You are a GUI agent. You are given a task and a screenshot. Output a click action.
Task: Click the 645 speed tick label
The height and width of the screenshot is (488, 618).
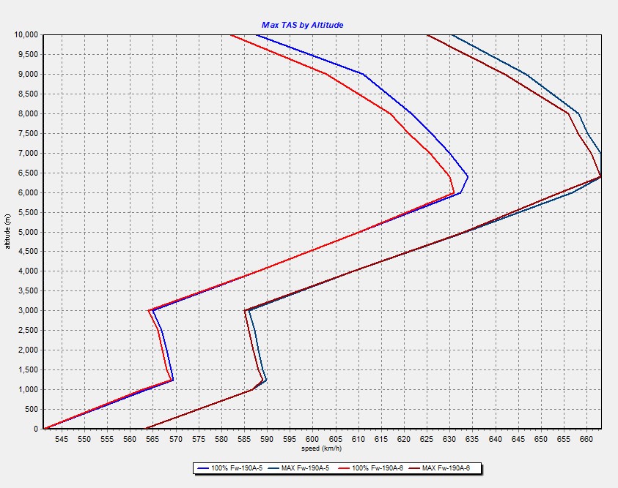(x=518, y=439)
